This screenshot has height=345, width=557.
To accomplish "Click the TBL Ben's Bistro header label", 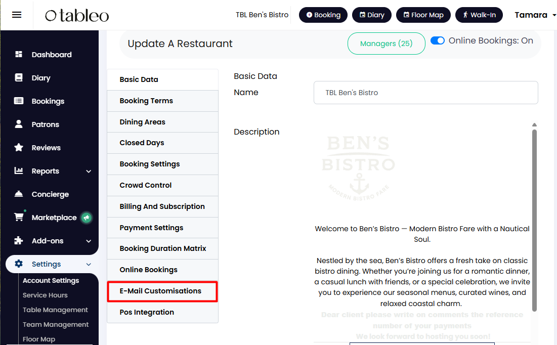I will [262, 15].
